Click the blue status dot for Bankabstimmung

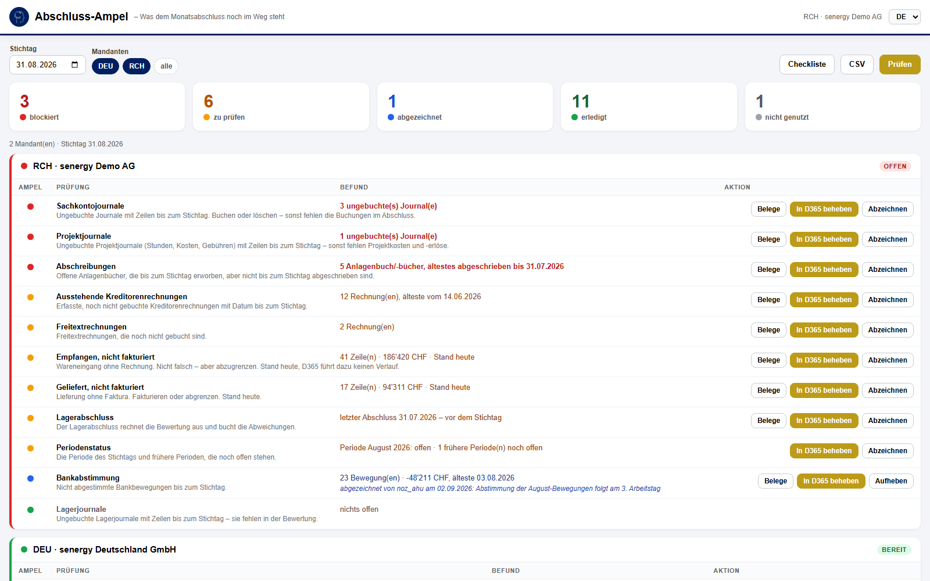pyautogui.click(x=30, y=478)
